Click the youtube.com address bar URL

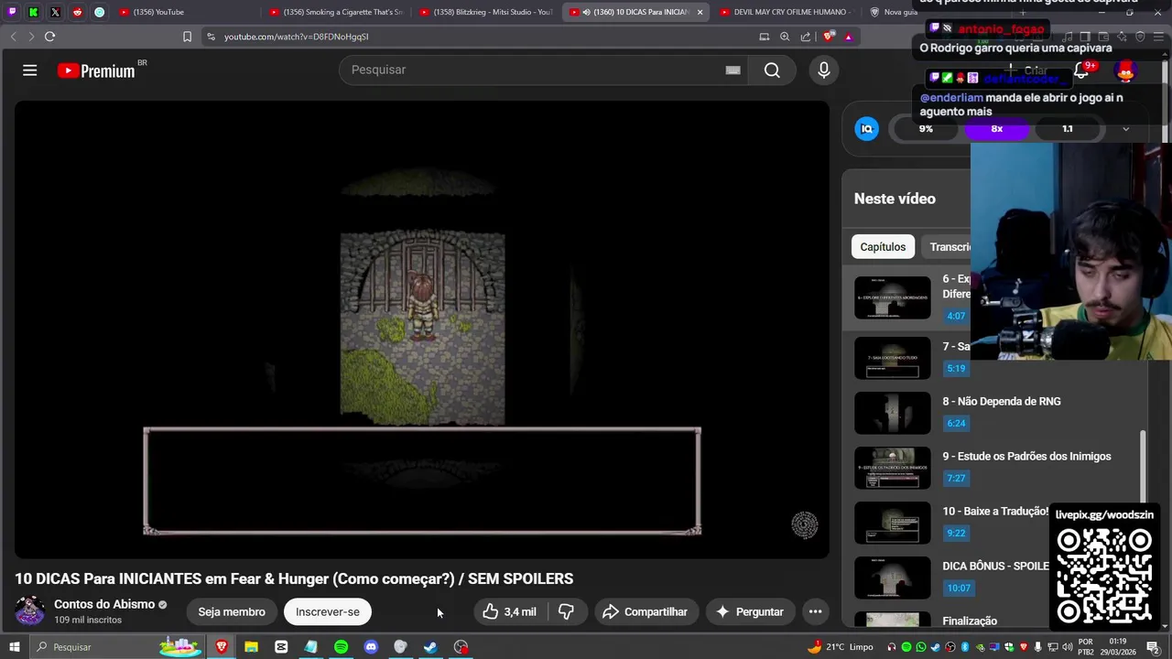[297, 37]
